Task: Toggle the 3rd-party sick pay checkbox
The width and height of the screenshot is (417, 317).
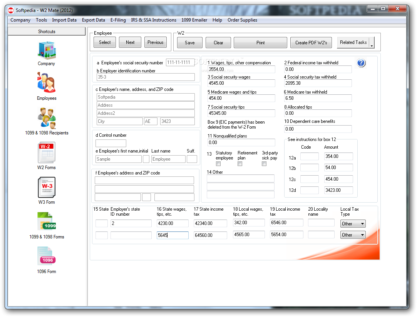Action: [264, 164]
